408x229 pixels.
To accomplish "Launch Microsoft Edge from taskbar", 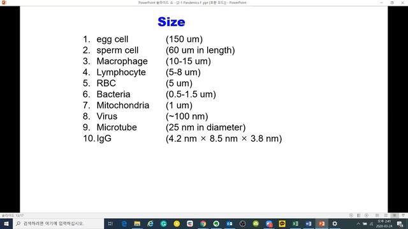I will [x=124, y=223].
